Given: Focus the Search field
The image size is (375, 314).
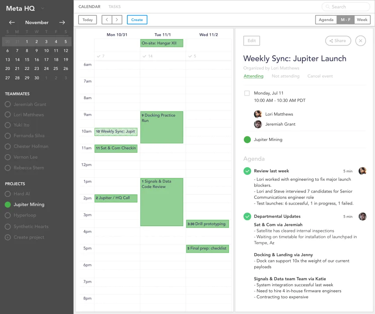Looking at the screenshot, I should point(346,7).
